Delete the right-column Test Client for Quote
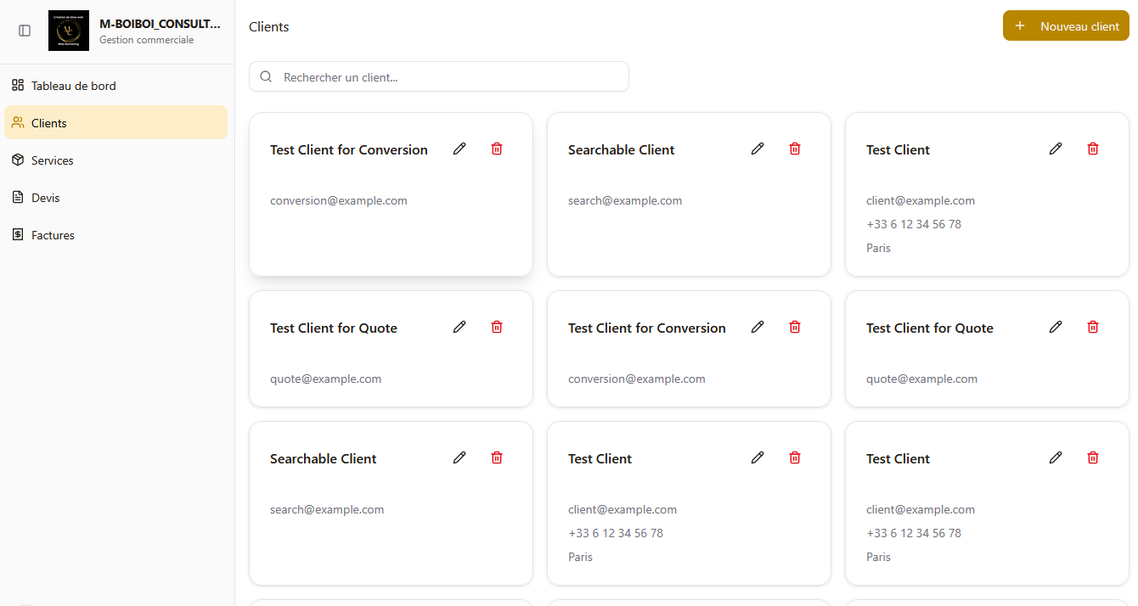 pos(1093,327)
